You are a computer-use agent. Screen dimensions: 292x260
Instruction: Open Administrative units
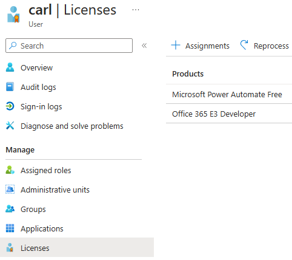tap(55, 190)
